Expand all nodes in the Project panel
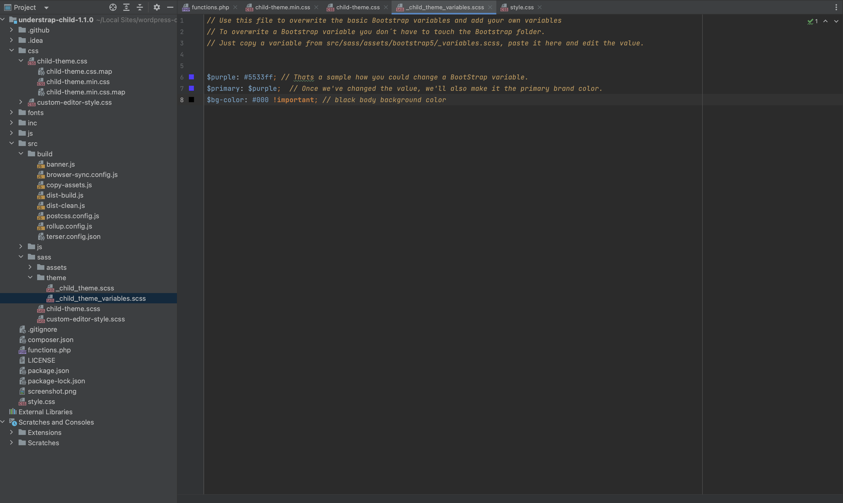 [126, 7]
